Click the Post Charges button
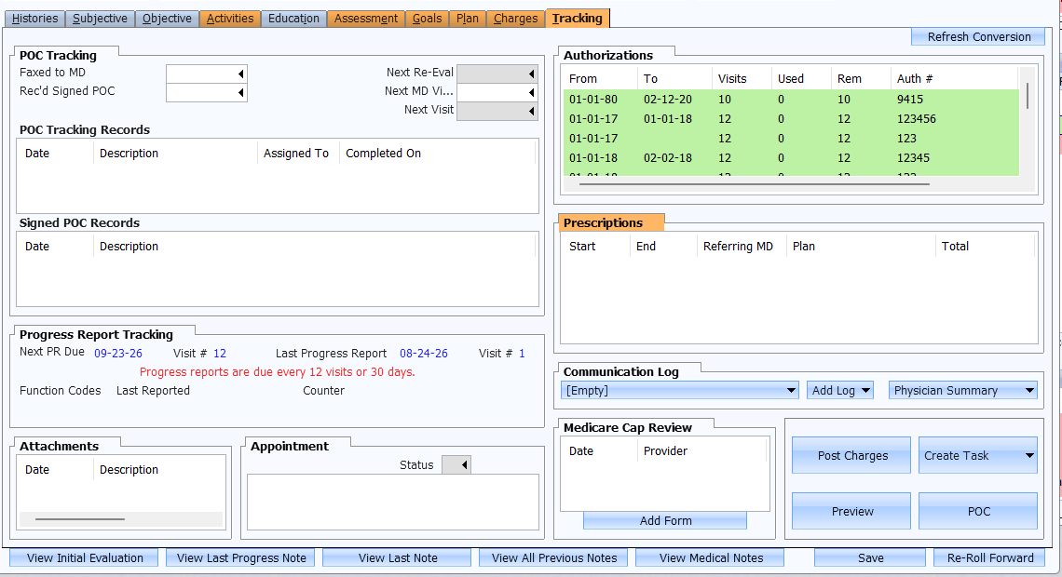The width and height of the screenshot is (1062, 577). 852,455
